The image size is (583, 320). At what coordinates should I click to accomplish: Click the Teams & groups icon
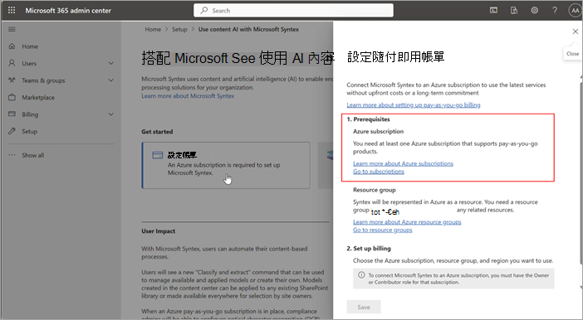[x=12, y=80]
